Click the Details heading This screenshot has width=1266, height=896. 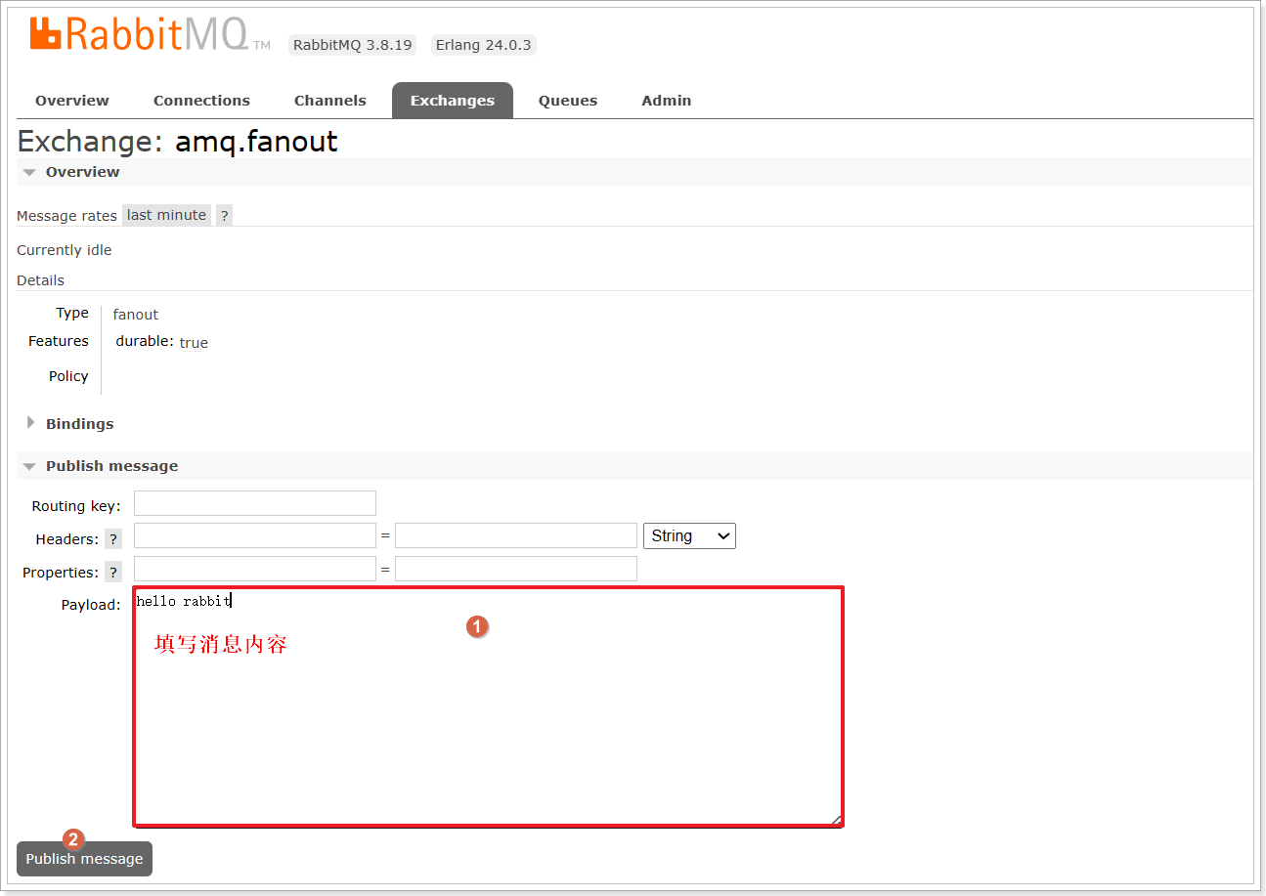pyautogui.click(x=40, y=280)
